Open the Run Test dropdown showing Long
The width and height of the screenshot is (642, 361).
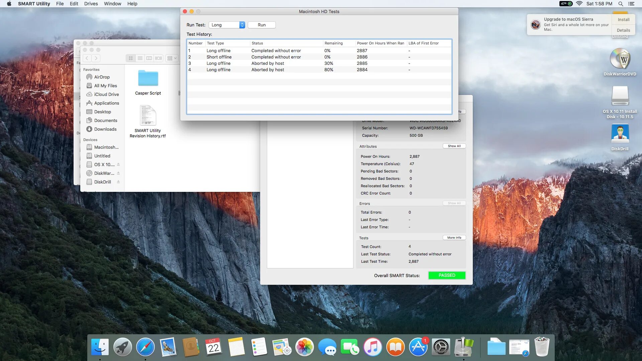click(227, 25)
